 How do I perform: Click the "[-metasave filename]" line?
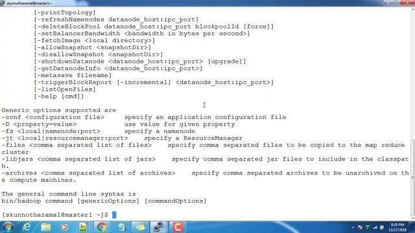(x=73, y=76)
